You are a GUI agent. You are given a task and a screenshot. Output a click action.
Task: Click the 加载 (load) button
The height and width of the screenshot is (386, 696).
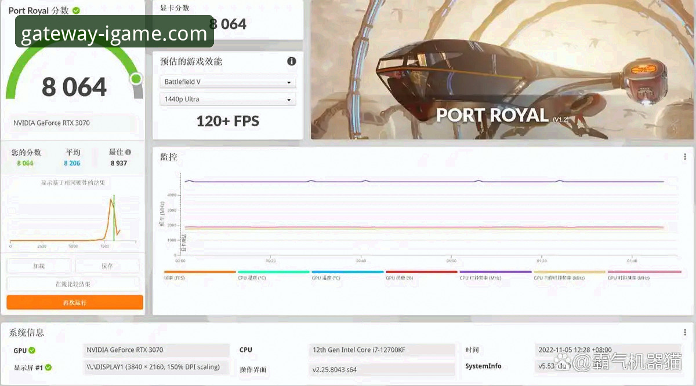click(39, 266)
